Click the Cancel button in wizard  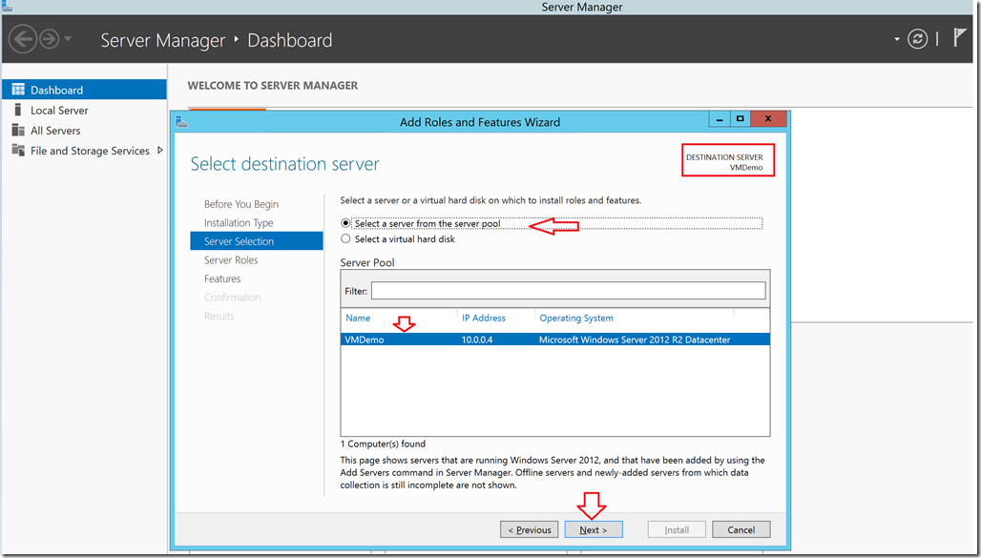pos(741,529)
